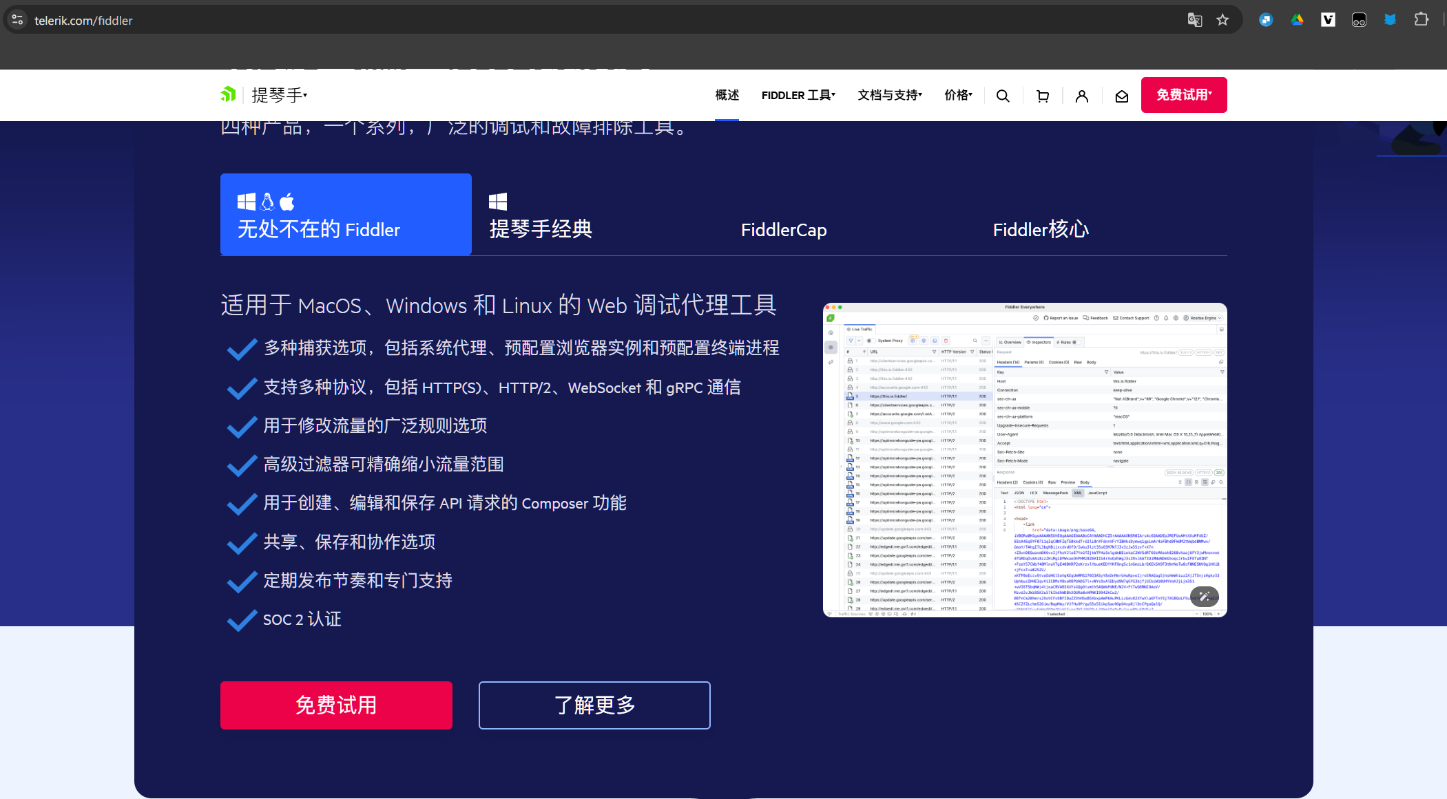Expand the 文档与支持 dropdown menu
1447x799 pixels.
coord(889,95)
